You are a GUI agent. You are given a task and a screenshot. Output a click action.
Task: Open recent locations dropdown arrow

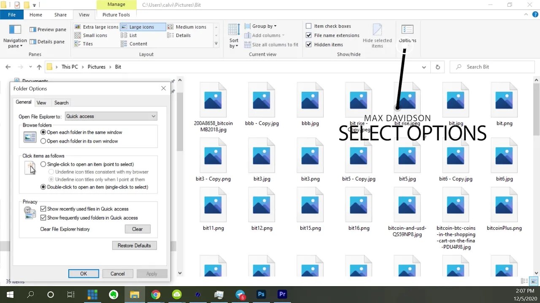coord(30,67)
